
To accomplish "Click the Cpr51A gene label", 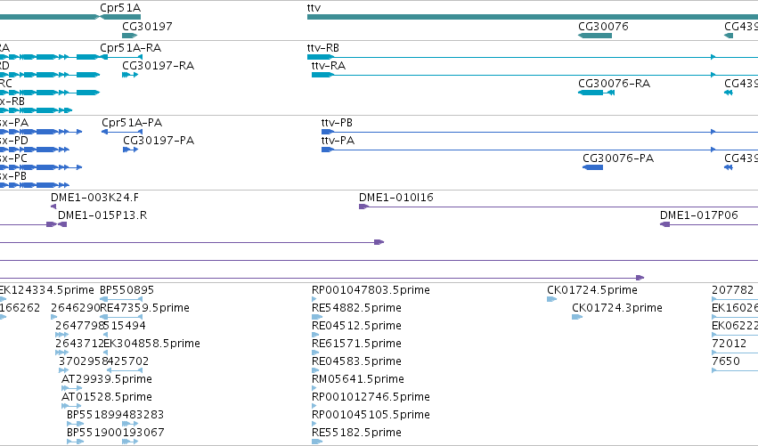I will tap(120, 8).
